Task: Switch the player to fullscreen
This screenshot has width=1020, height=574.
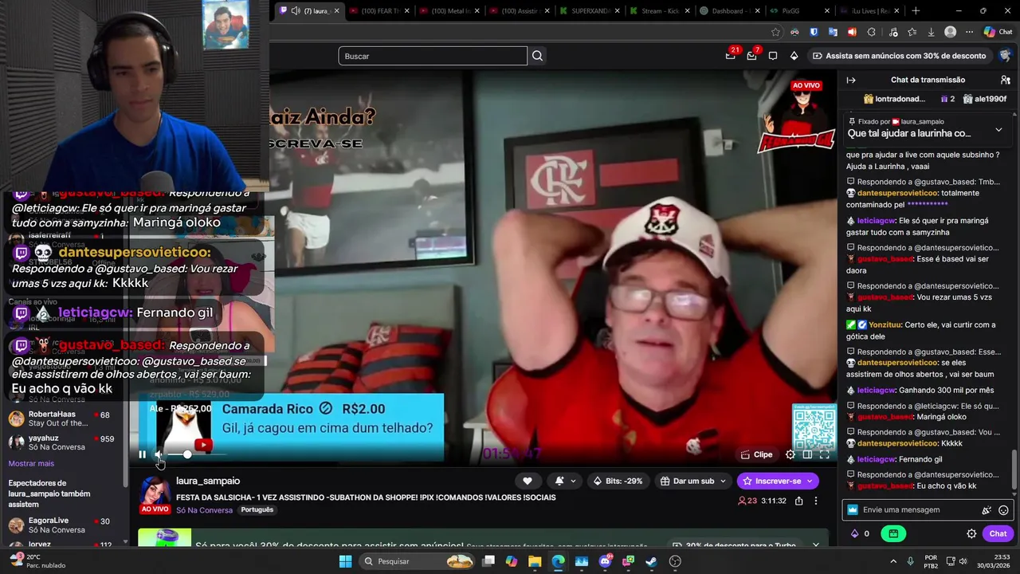Action: [x=825, y=454]
